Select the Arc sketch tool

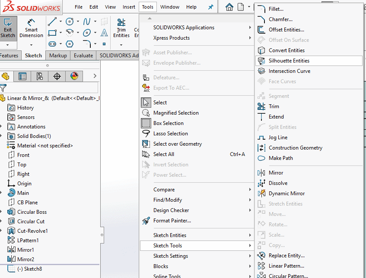coord(70,33)
